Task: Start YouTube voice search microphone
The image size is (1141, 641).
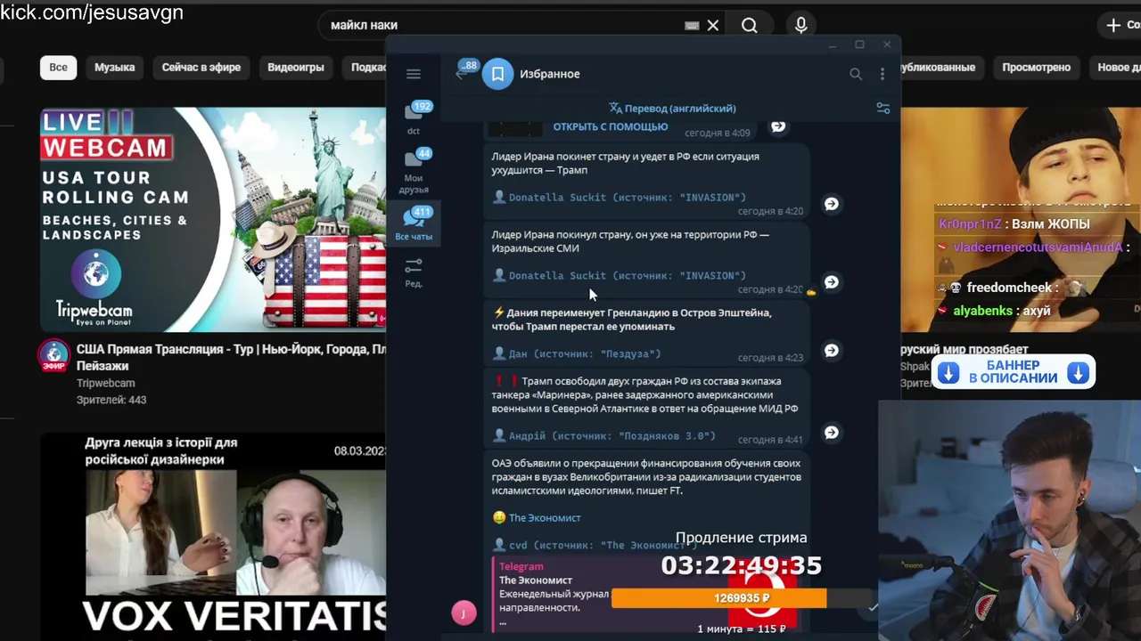Action: (x=800, y=25)
